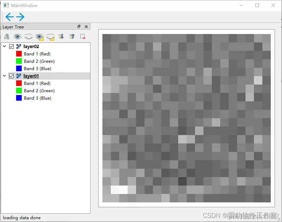Click red swatch of layer01 Band 1
The height and width of the screenshot is (222, 282).
(19, 83)
